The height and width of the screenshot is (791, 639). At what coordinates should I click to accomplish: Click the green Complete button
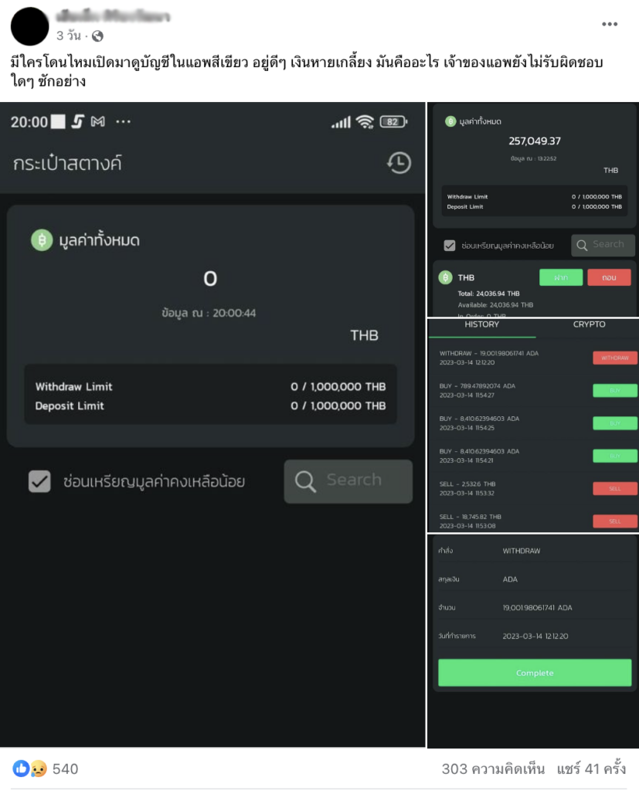click(534, 673)
